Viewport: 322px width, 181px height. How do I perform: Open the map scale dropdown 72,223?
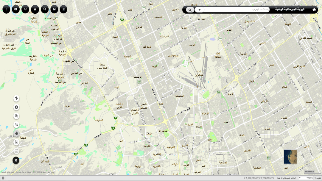[x=306, y=178]
